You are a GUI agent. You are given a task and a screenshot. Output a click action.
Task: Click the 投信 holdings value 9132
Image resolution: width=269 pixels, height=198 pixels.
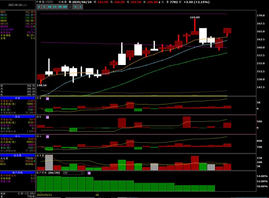31,122
